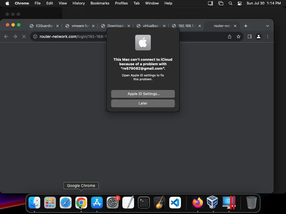Open Visual Studio Code from the Dock
Screen dimensions: 286x214
point(175,202)
